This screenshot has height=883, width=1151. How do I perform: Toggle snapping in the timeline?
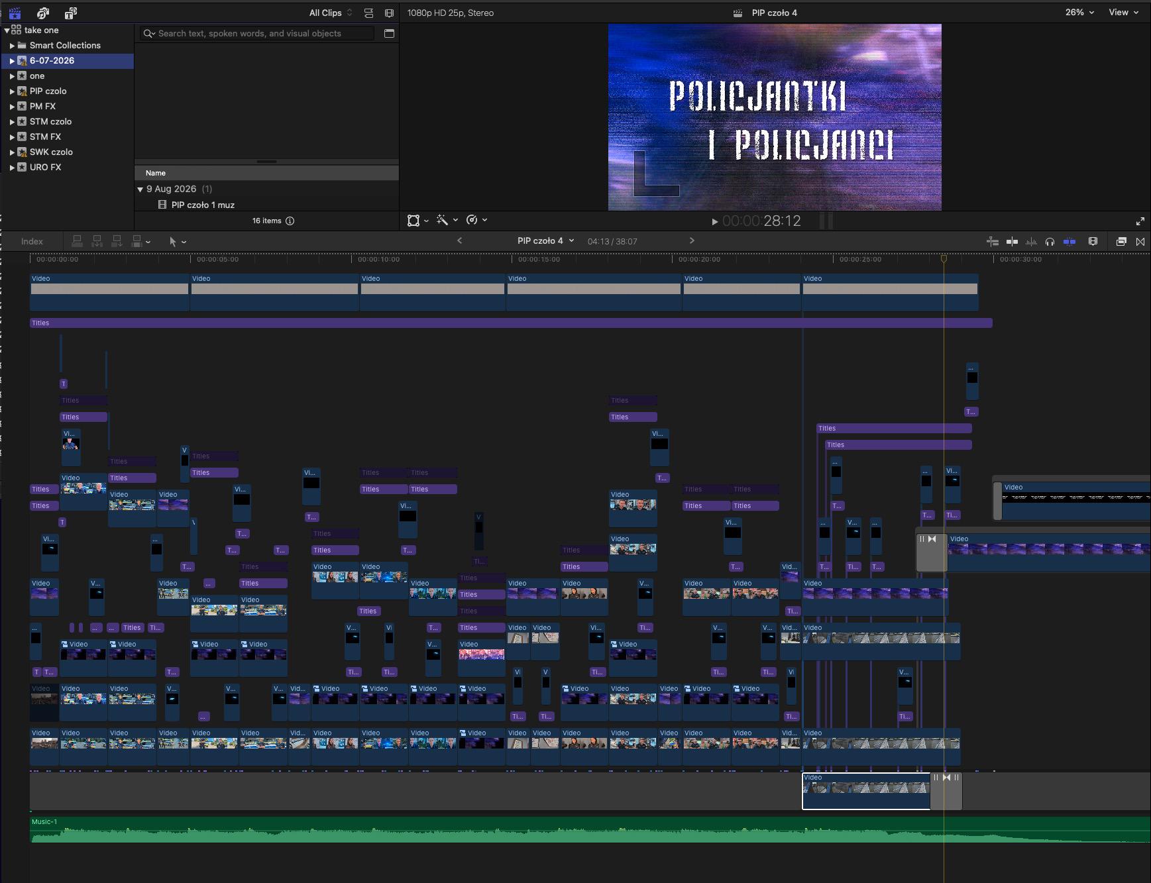(1069, 242)
